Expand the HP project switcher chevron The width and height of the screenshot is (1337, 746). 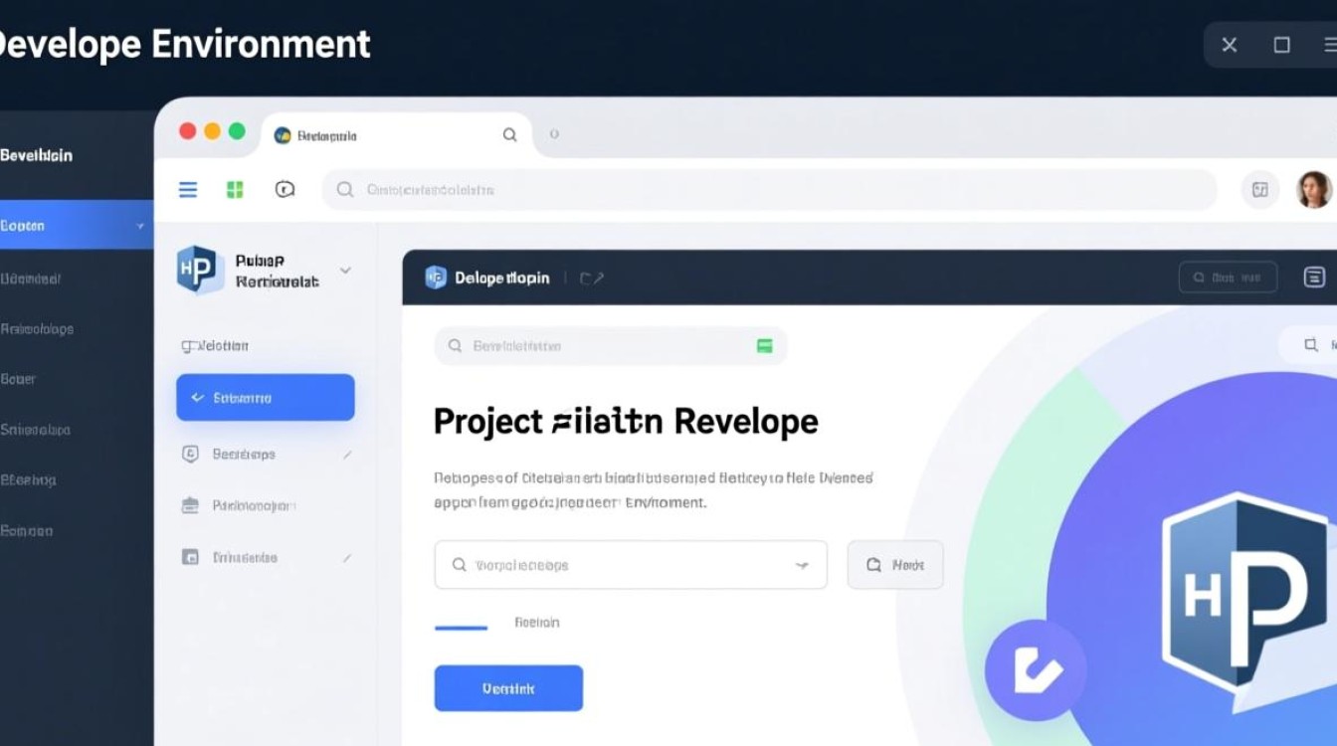pos(345,270)
